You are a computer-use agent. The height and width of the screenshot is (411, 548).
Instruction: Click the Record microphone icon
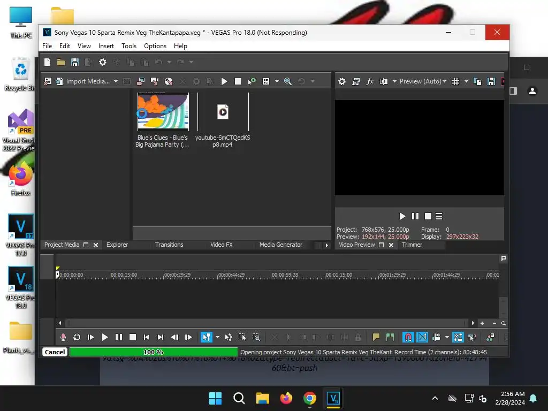point(63,337)
